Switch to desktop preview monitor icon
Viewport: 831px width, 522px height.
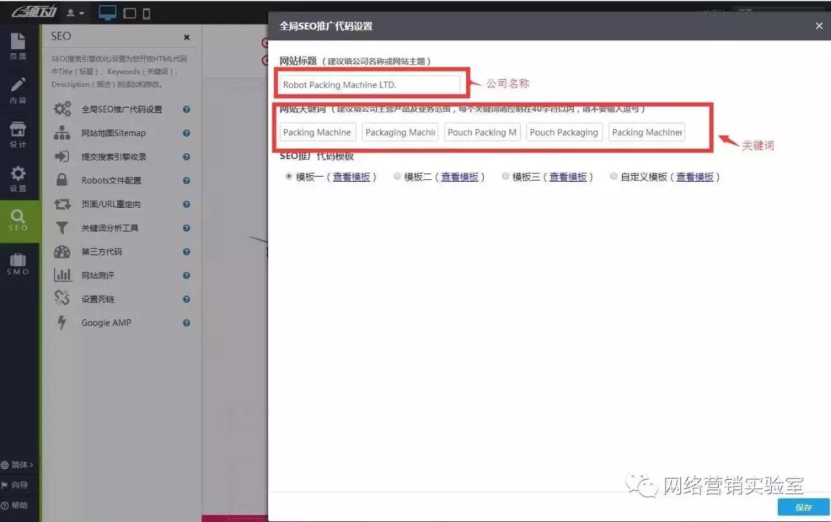(x=108, y=12)
